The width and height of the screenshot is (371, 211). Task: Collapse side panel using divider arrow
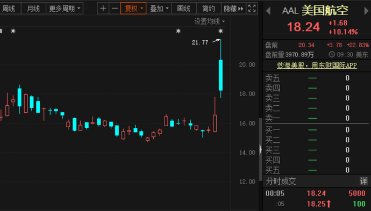[260, 149]
